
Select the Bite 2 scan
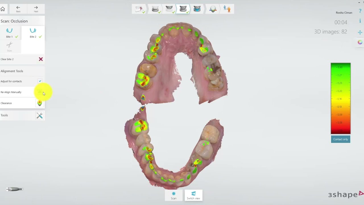click(x=33, y=33)
